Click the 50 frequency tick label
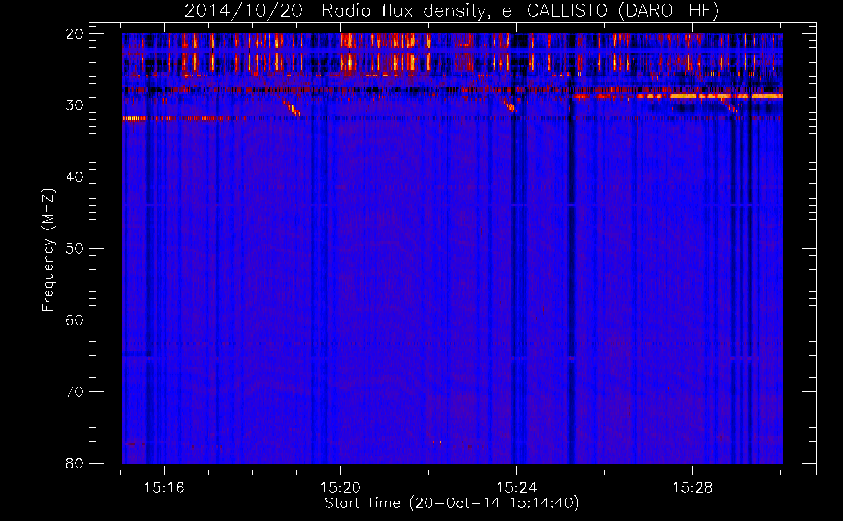 75,249
